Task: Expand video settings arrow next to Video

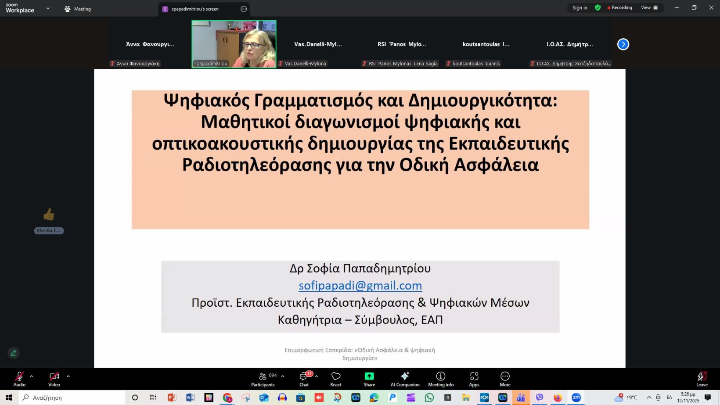Action: pyautogui.click(x=68, y=376)
